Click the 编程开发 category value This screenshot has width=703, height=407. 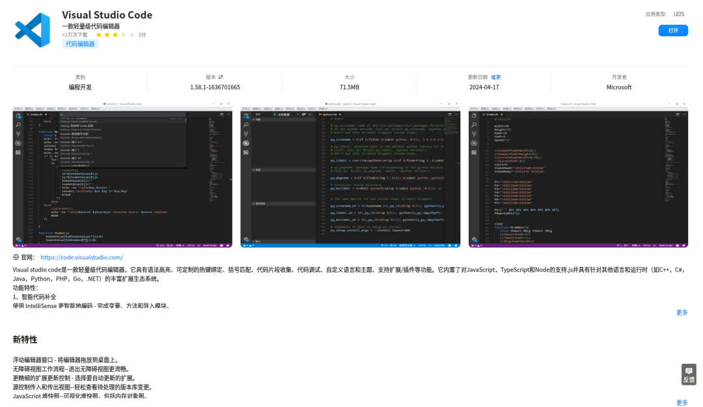pos(80,87)
